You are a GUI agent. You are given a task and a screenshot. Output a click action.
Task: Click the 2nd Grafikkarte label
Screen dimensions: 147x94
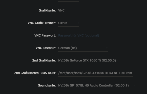(x=44, y=60)
